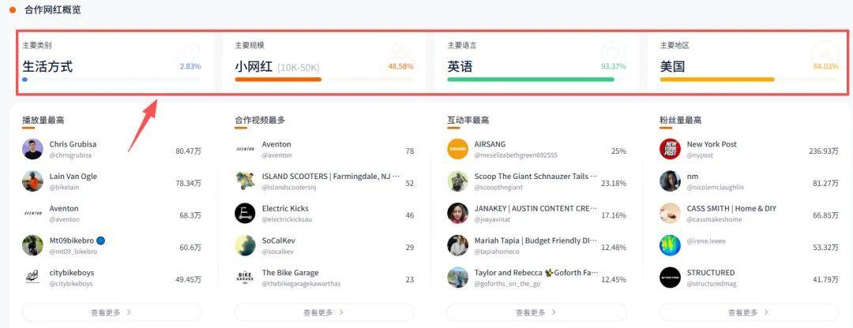
Task: Click The Bike Garage name
Action: [x=290, y=272]
